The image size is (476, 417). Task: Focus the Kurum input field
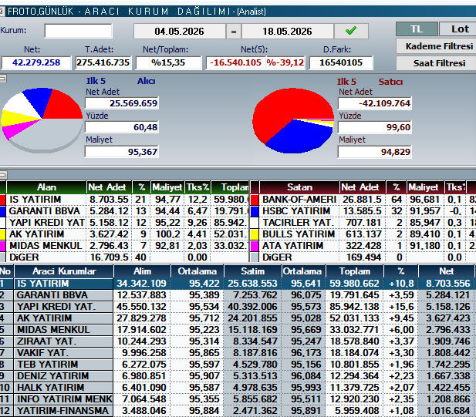79,31
